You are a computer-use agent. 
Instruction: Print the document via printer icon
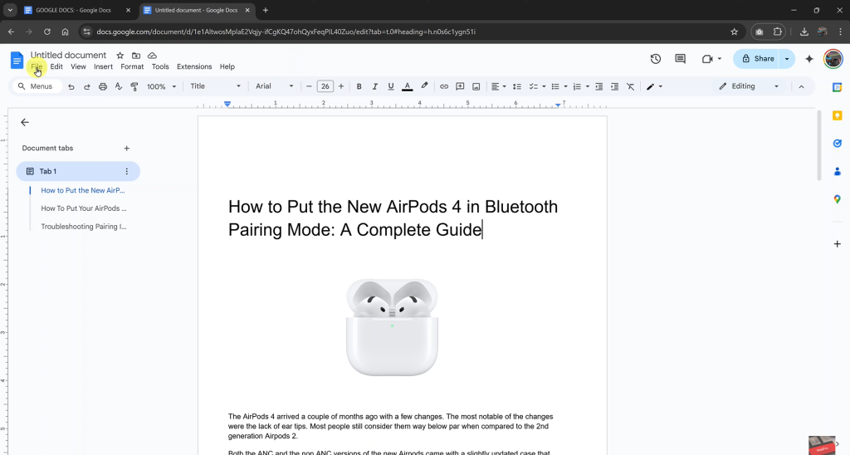(x=102, y=86)
